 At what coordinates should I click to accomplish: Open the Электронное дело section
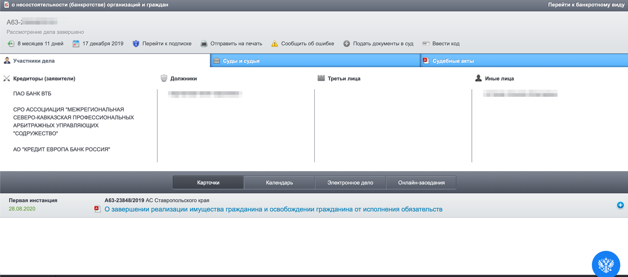tap(350, 183)
